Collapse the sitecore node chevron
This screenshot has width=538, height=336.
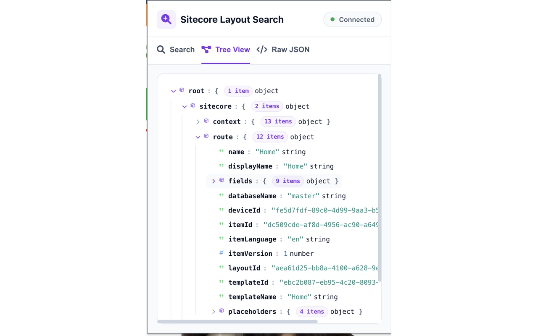pos(185,107)
